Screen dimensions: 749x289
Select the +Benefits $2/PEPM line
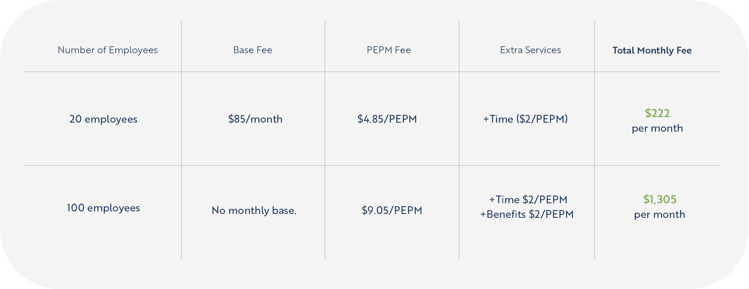527,214
